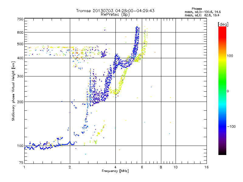Click the y-axis tick label '75'

point(21,163)
